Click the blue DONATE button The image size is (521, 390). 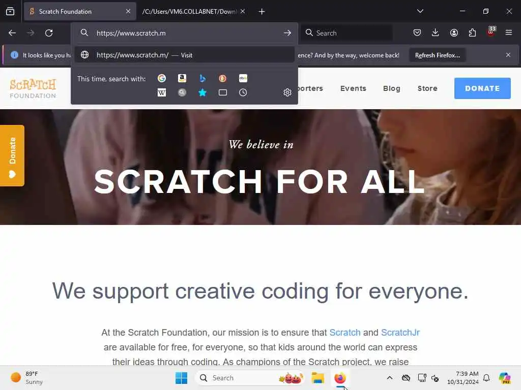(x=482, y=88)
